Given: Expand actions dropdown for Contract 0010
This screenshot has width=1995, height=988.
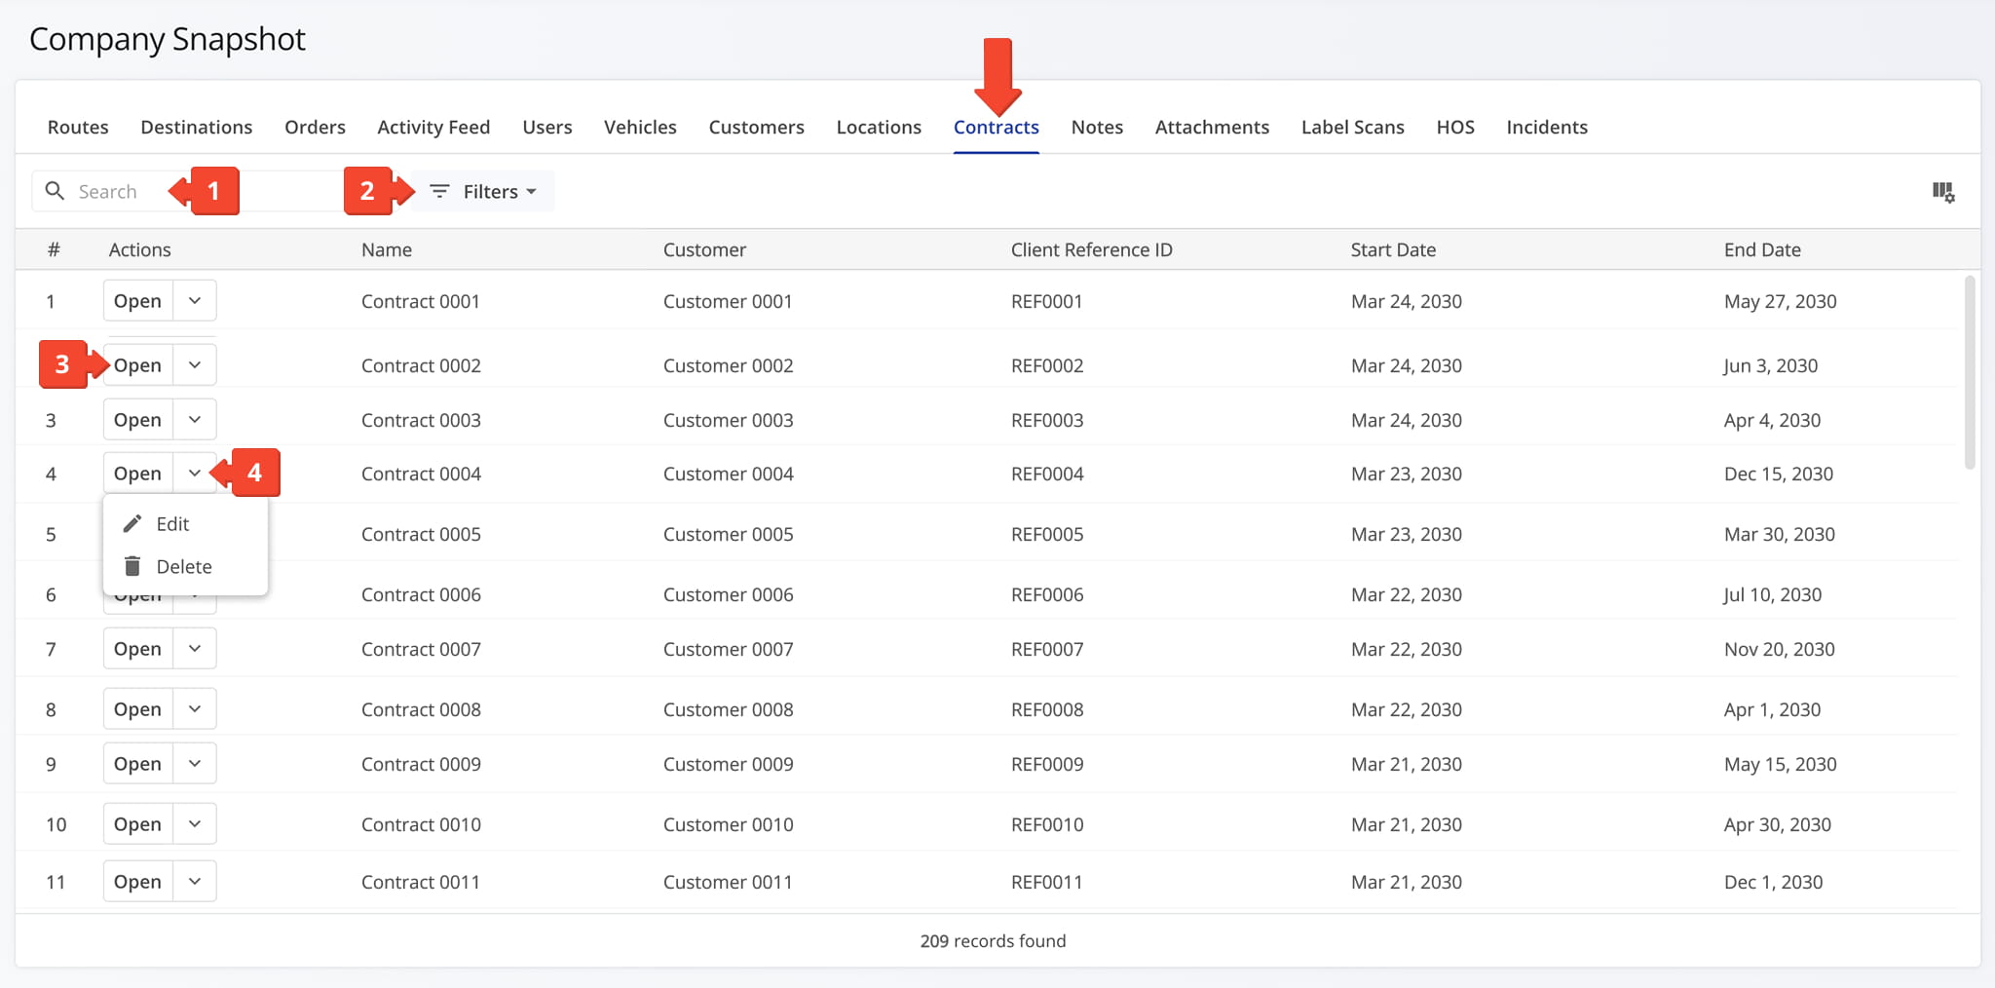Looking at the screenshot, I should [x=195, y=823].
